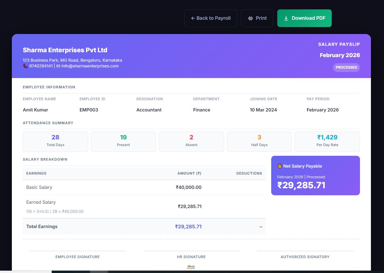Select the Half Days card
Viewport: 384px width, 273px height.
tap(259, 142)
